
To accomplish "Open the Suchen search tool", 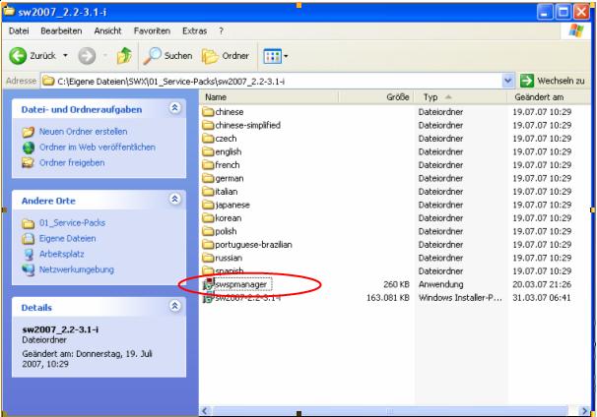I will tap(167, 56).
